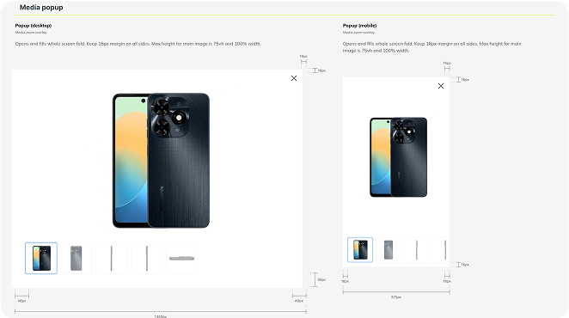
Task: Select grey phone back thumbnail in mobile popup
Action: tap(389, 250)
